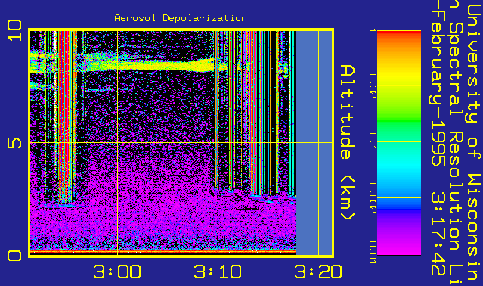Click the blank no-data region of plot
Image resolution: width=483 pixels, height=286 pixels.
click(314, 143)
